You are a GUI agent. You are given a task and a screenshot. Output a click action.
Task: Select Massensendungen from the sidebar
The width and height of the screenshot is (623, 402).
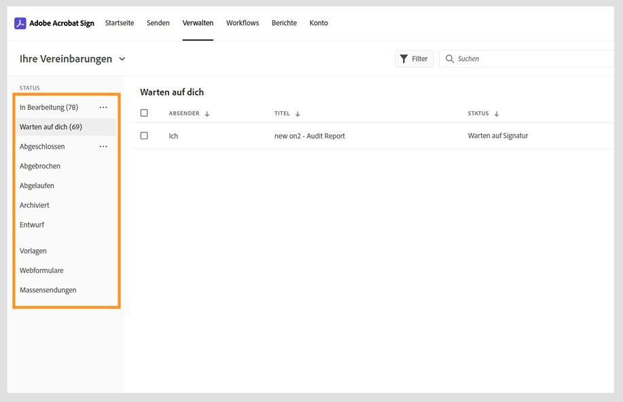tap(49, 290)
